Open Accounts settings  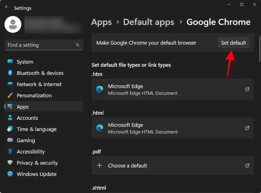coord(44,118)
